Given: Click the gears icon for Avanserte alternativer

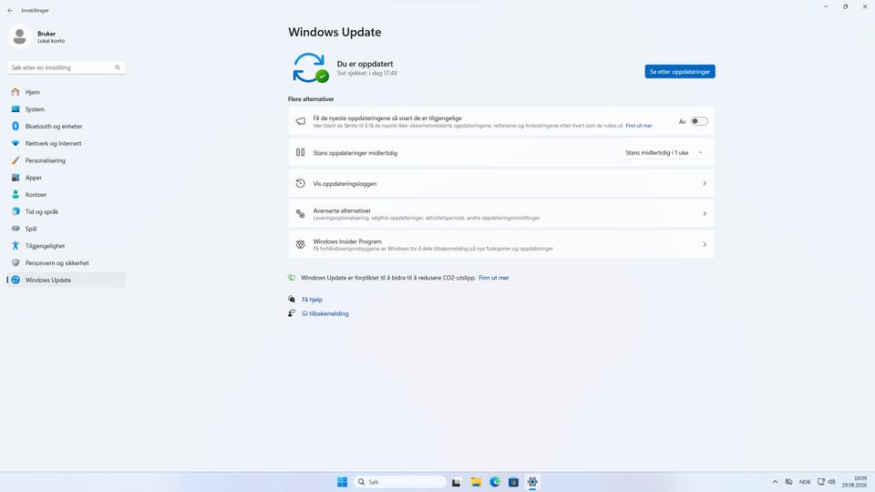Looking at the screenshot, I should 300,213.
